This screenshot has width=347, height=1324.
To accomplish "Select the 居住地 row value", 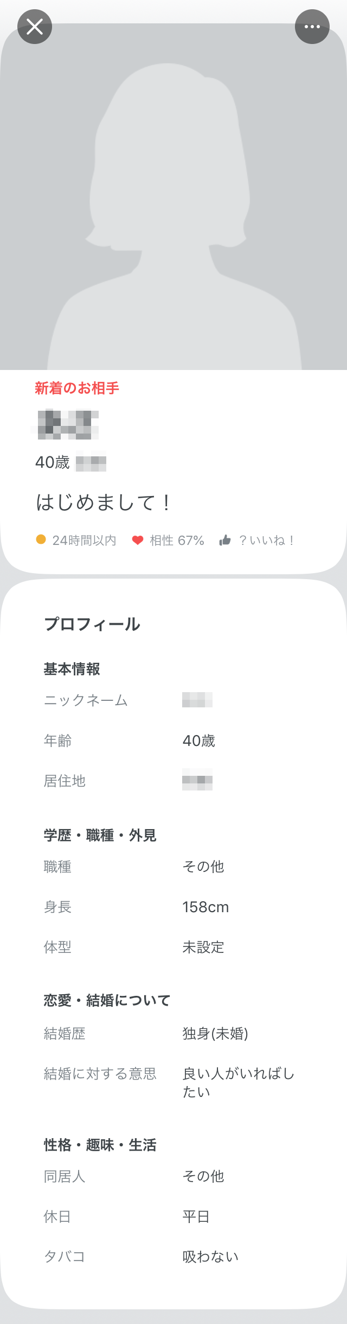I will coord(197,780).
